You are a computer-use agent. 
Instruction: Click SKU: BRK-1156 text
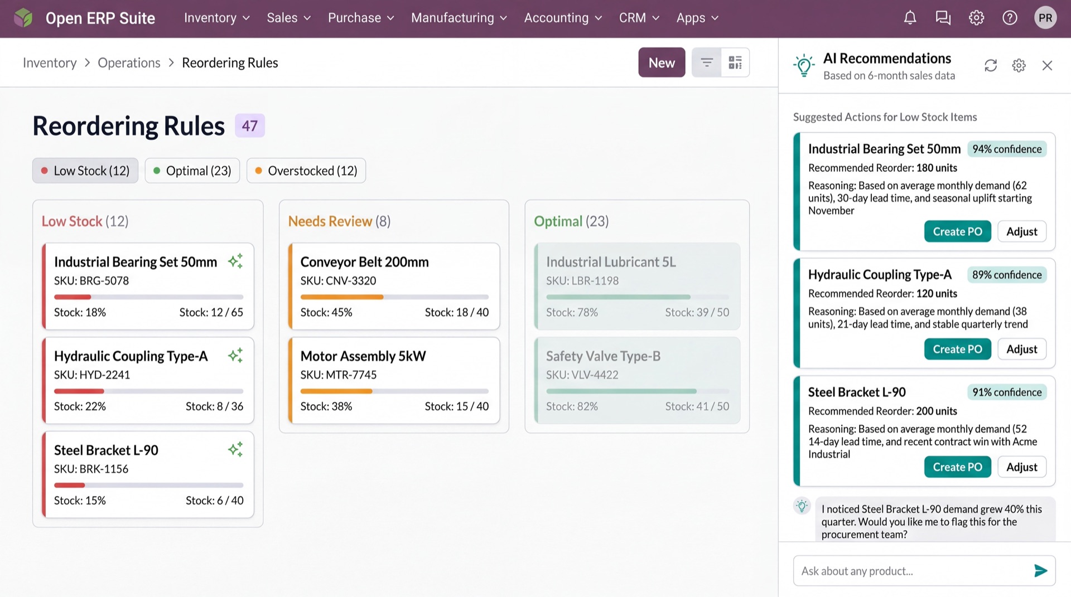pyautogui.click(x=91, y=469)
